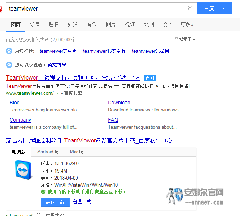Image resolution: width=240 pixels, height=216 pixels.
Task: Click the 普通下载 link
Action: coord(82,202)
